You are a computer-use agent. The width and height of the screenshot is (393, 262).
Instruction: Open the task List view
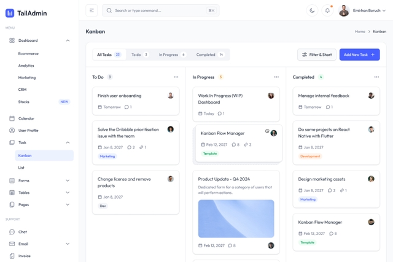coord(21,168)
